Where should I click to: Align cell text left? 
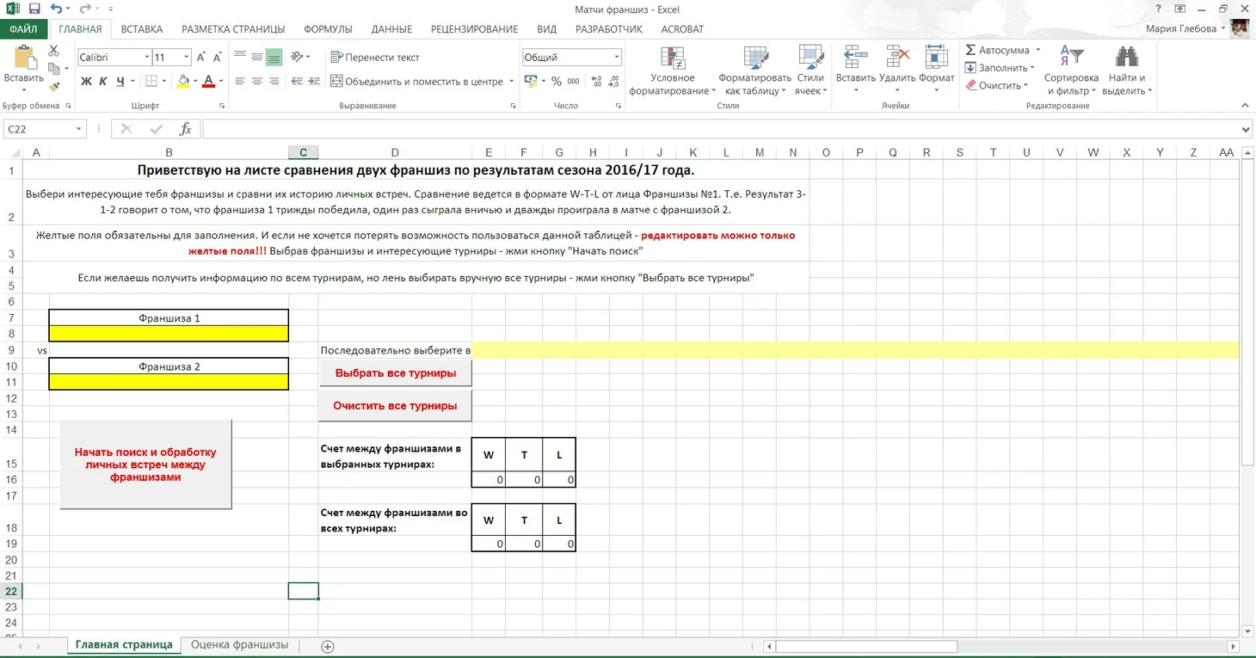coord(240,82)
